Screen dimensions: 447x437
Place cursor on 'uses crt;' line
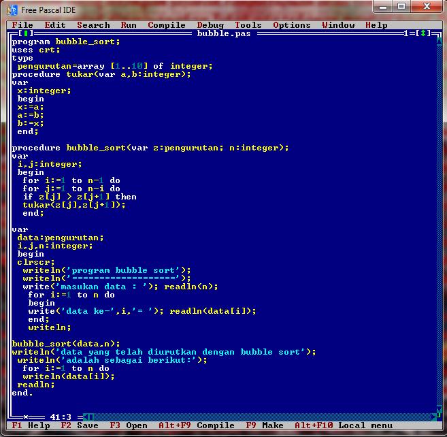36,50
